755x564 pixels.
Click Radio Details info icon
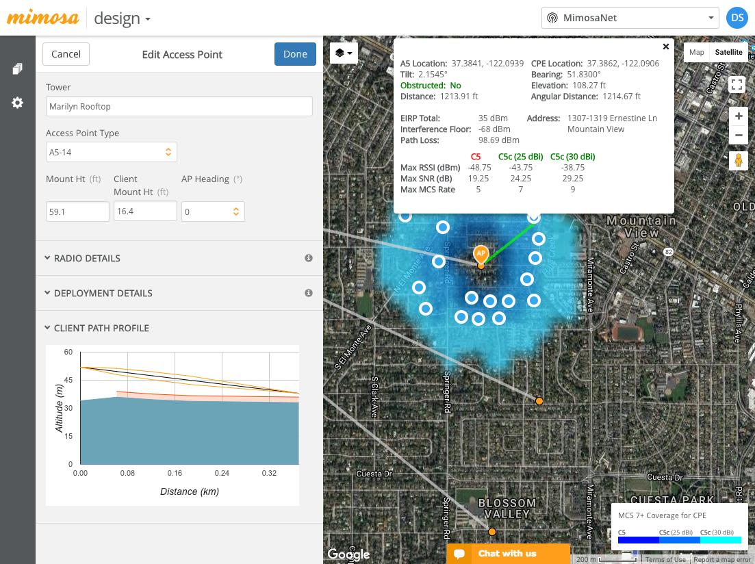click(309, 258)
